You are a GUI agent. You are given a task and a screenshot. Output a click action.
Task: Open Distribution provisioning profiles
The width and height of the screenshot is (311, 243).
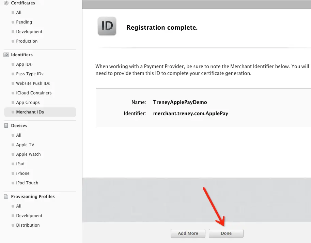[x=28, y=225]
